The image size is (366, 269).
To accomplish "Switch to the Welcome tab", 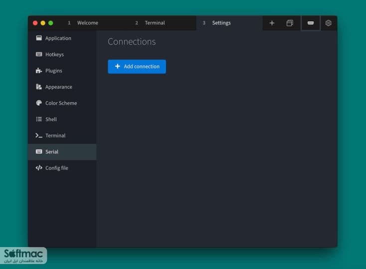I will tap(95, 23).
